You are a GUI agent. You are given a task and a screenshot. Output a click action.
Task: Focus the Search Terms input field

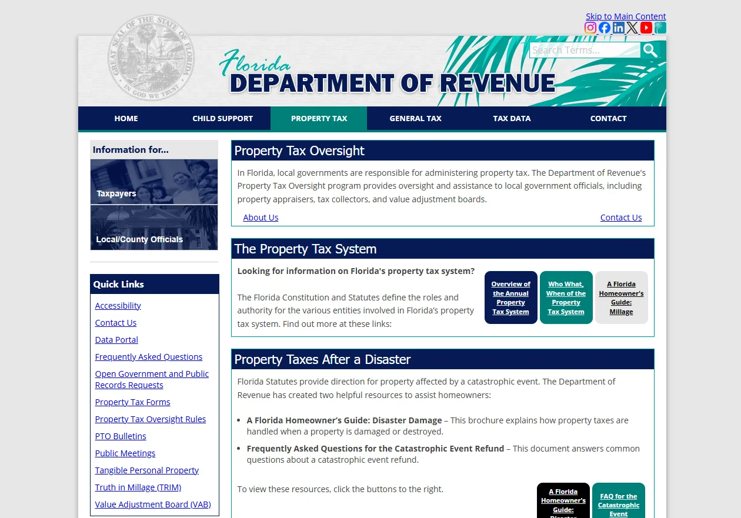point(585,50)
